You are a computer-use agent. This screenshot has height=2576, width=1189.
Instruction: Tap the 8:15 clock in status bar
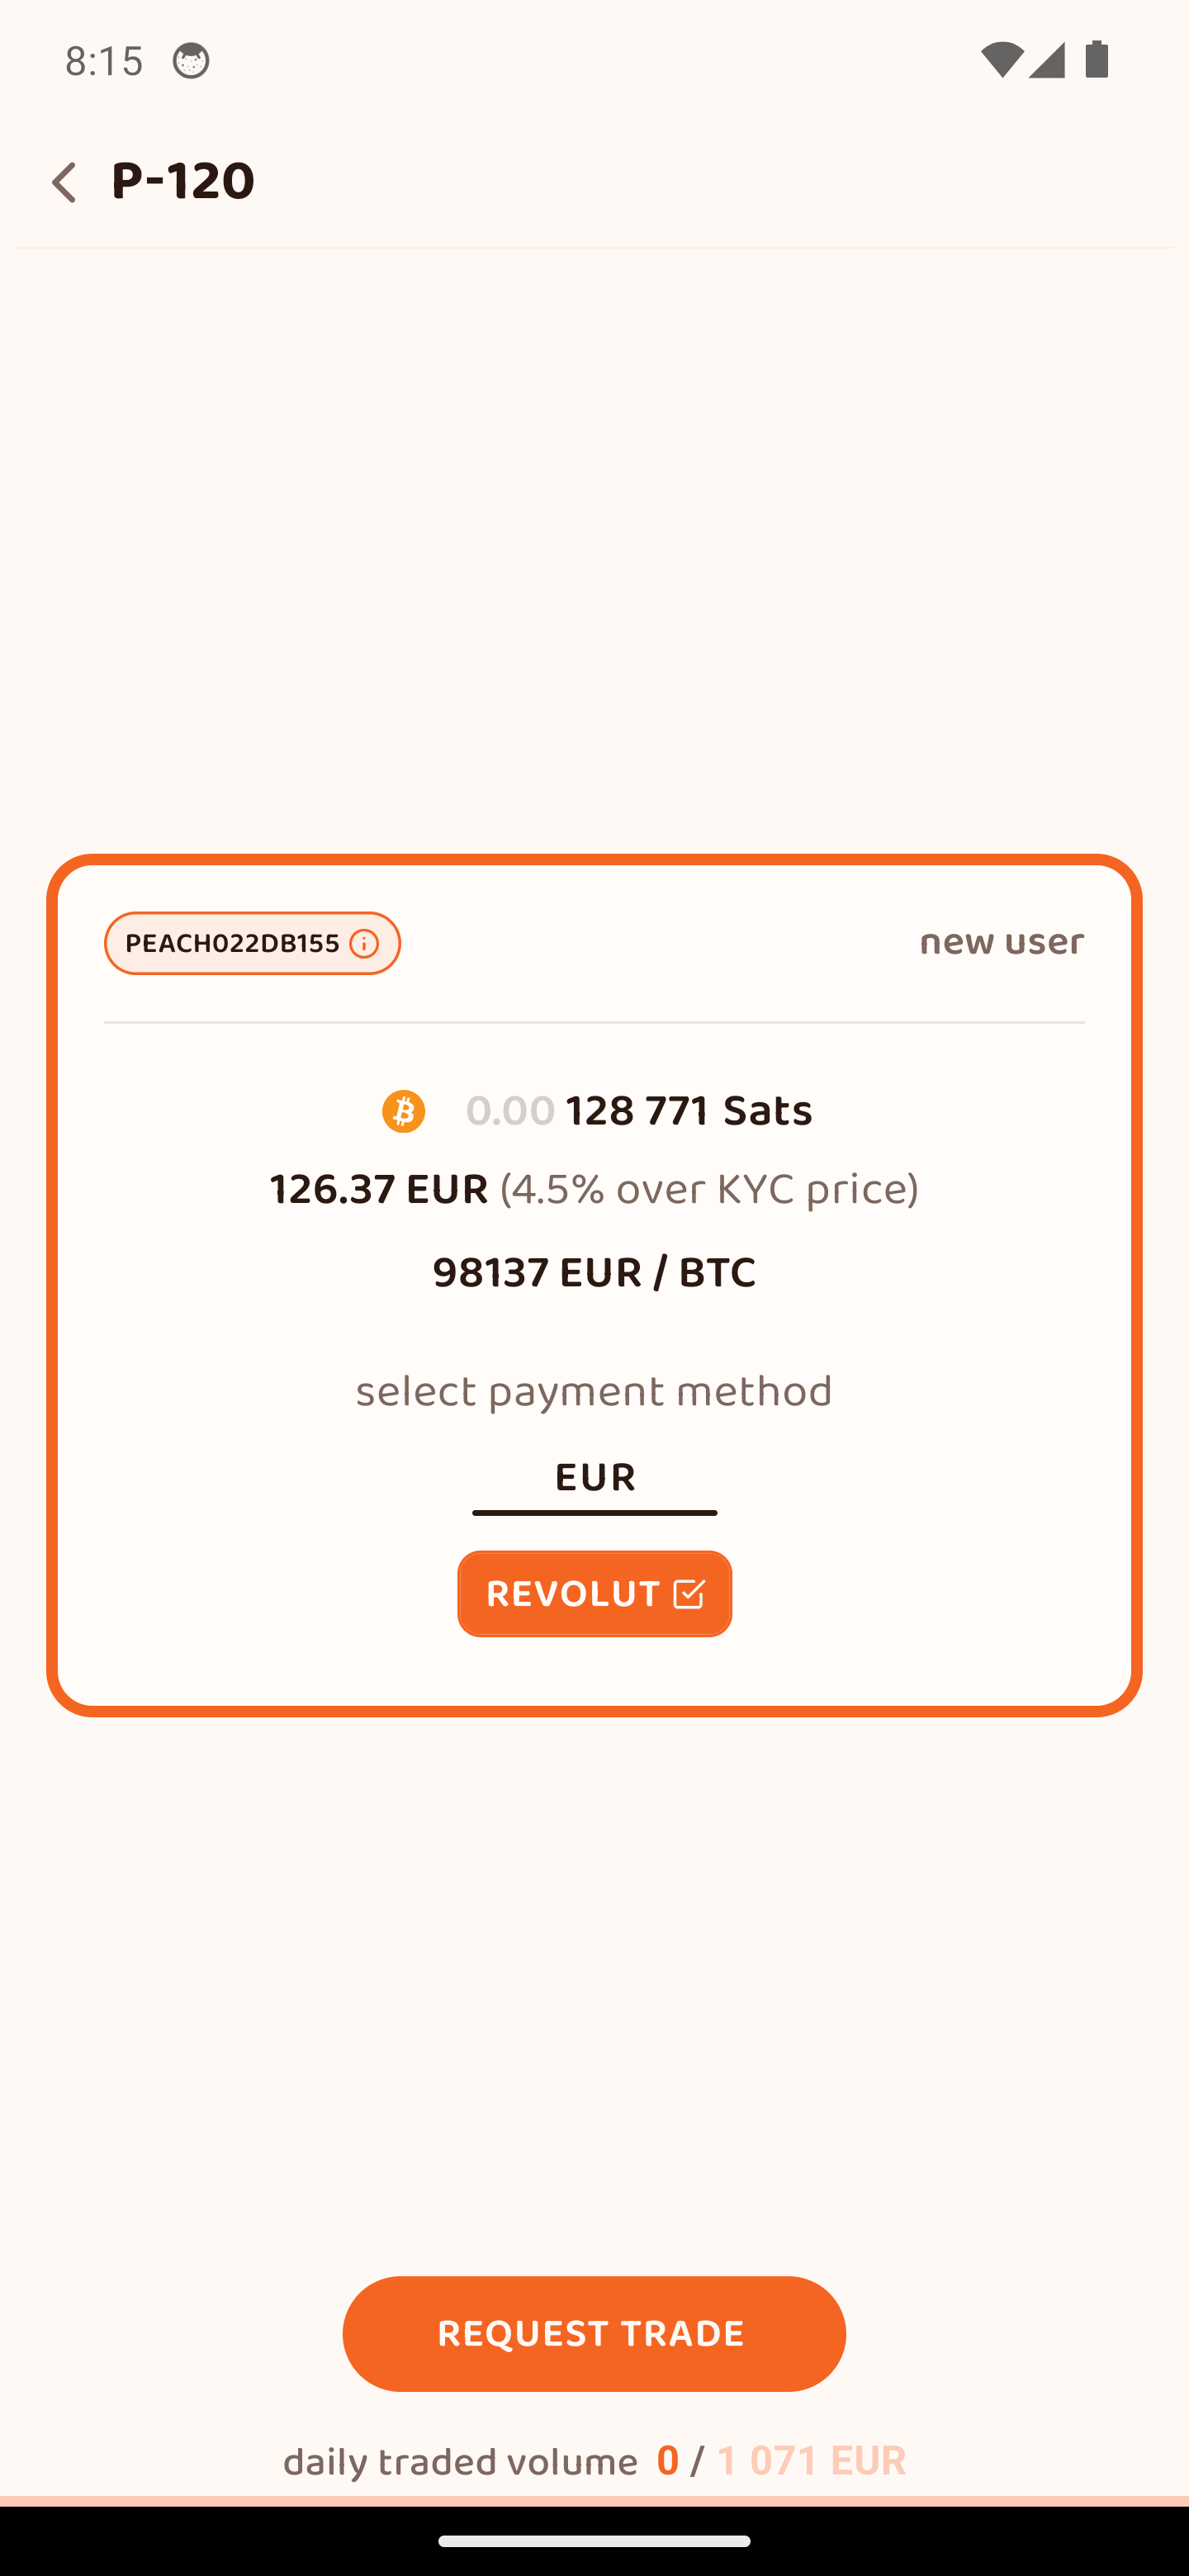coord(104,61)
